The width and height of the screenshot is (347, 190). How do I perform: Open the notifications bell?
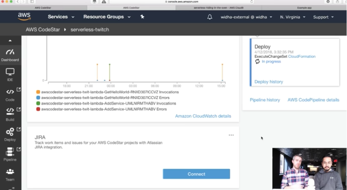[210, 17]
